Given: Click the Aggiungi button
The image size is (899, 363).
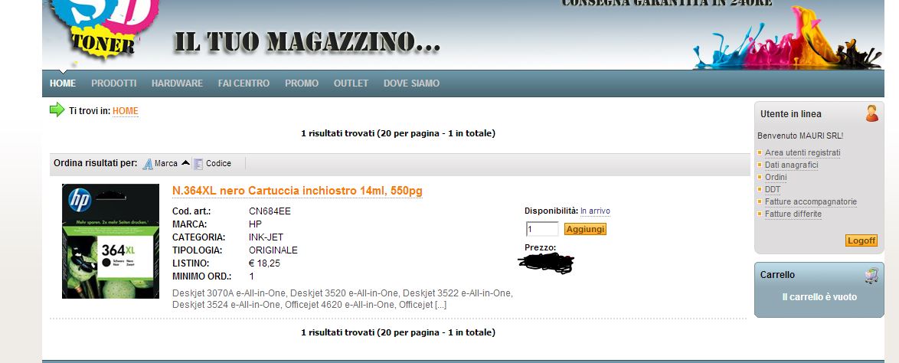Looking at the screenshot, I should click(x=585, y=230).
